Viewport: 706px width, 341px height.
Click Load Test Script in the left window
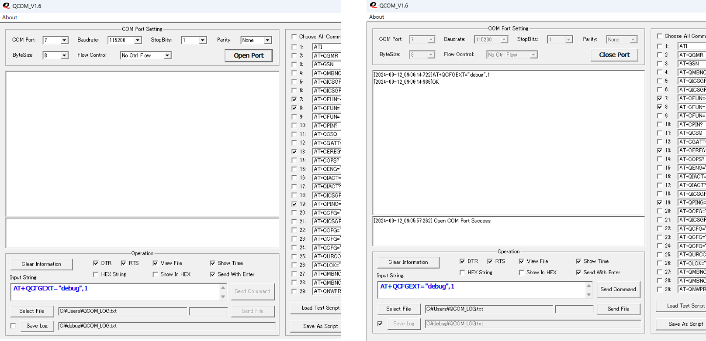pos(320,308)
